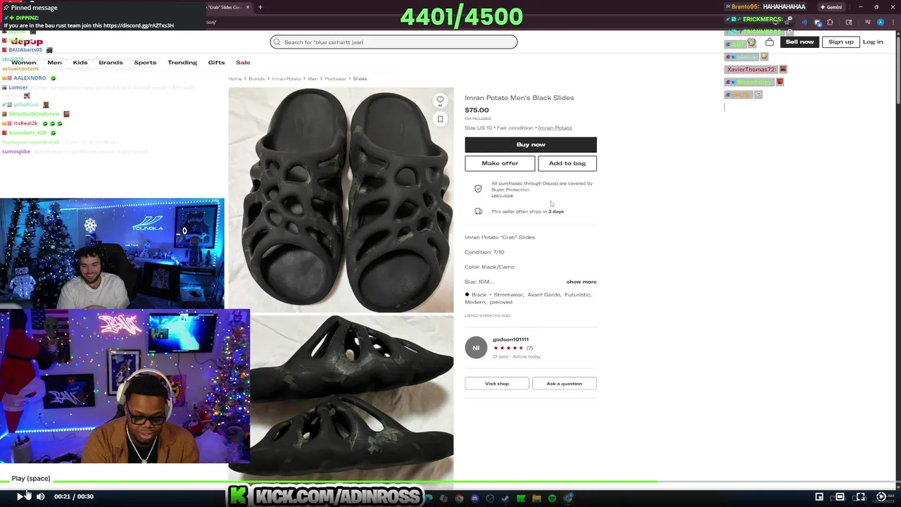The width and height of the screenshot is (901, 507).
Task: Seek on the green video progress bar
Action: point(329,482)
